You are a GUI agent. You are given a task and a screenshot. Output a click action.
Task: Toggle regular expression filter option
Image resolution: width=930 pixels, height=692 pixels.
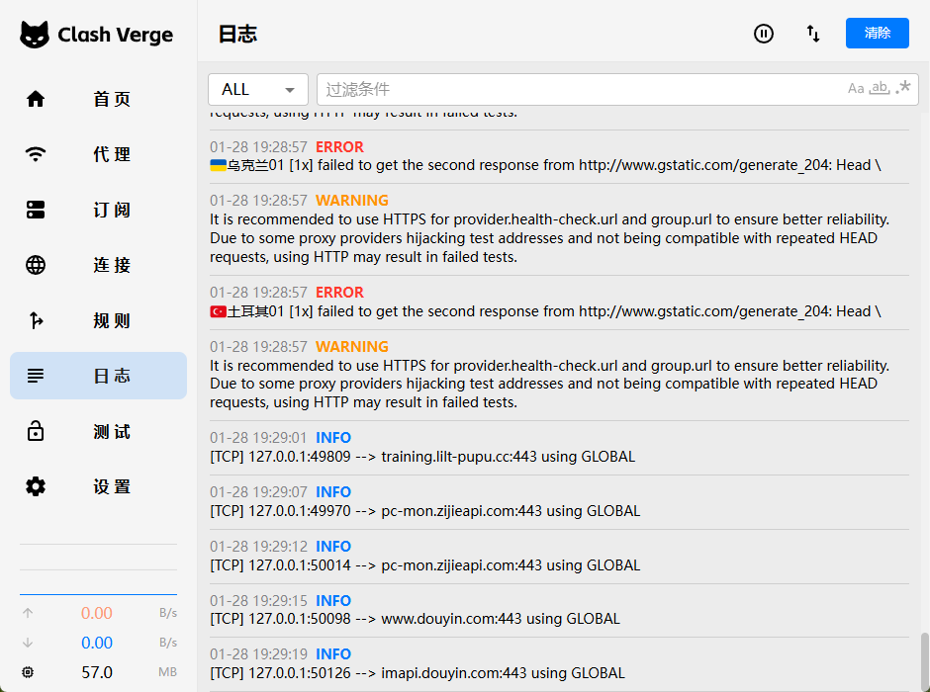click(x=903, y=89)
